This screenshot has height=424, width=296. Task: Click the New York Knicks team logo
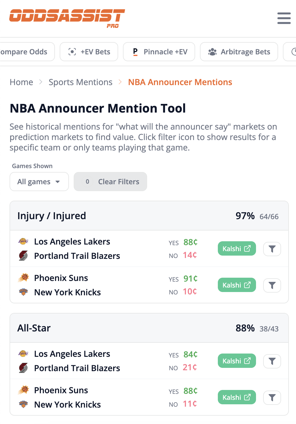point(23,292)
